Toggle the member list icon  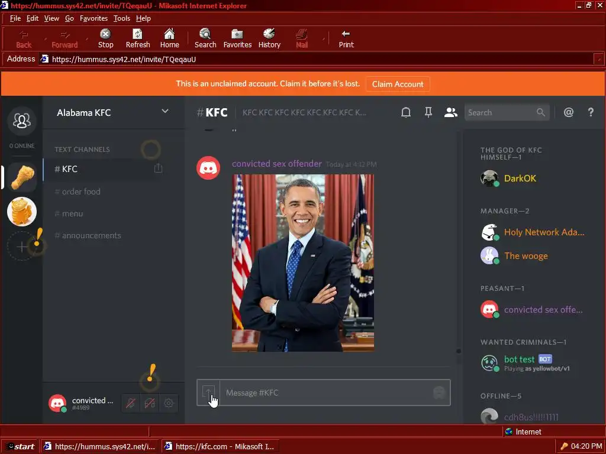450,112
